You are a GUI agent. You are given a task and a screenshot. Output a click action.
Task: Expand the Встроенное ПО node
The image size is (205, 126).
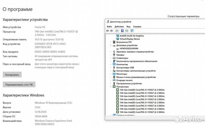(111, 42)
